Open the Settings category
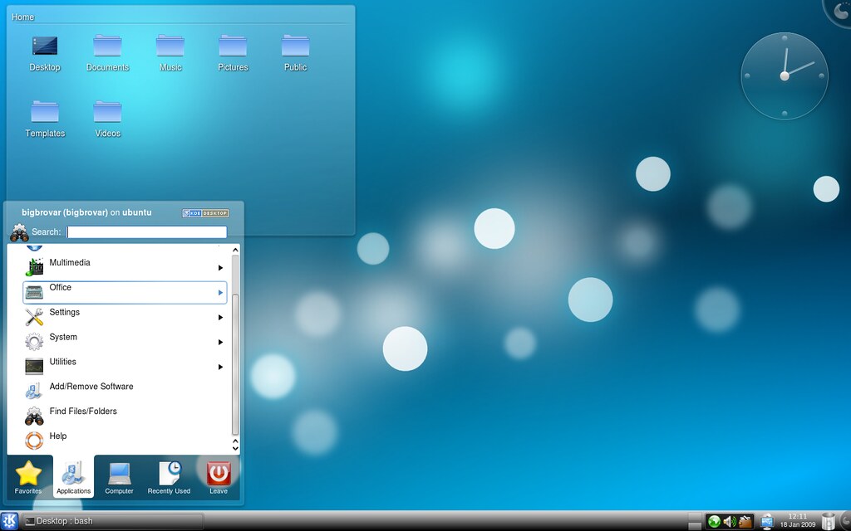 [125, 317]
